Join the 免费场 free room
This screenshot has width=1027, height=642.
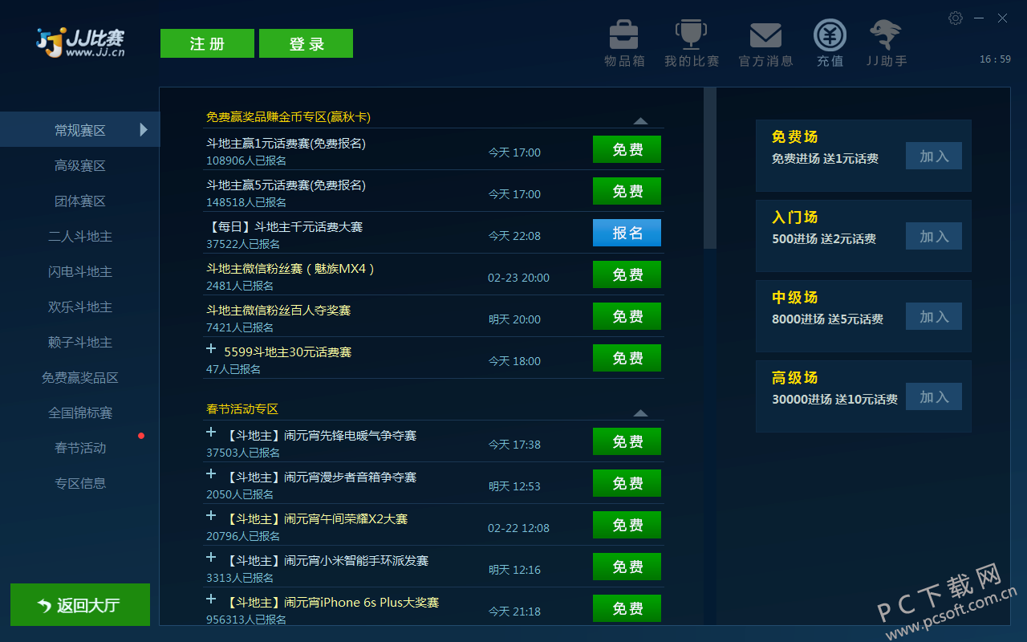933,156
